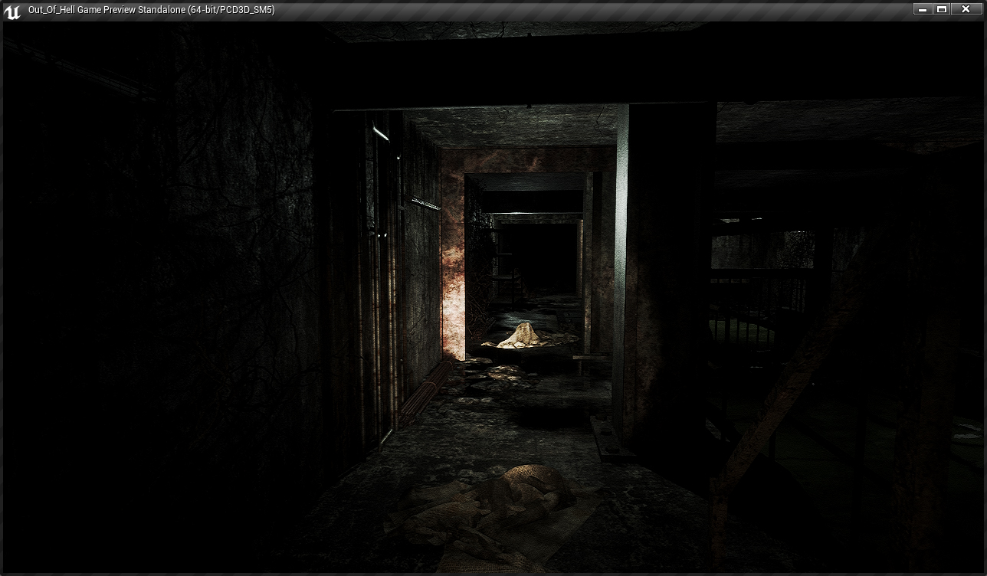The image size is (987, 576).
Task: Maximize the game preview window
Action: point(942,9)
